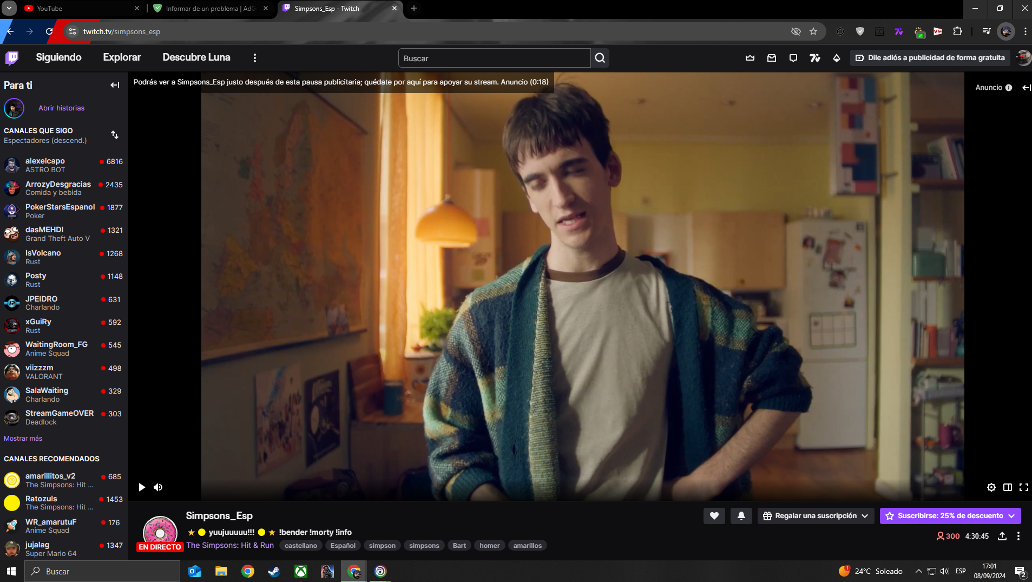
Task: Expand the Regalar una suscripción options
Action: pyautogui.click(x=866, y=515)
